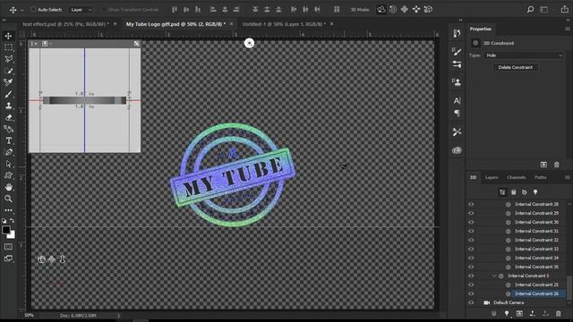Select the Zoom magnifier tool

pyautogui.click(x=8, y=199)
